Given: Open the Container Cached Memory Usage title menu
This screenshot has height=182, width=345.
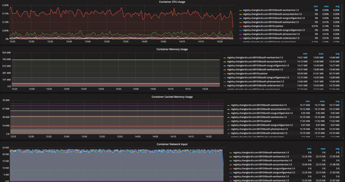Looking at the screenshot, I should pos(172,97).
